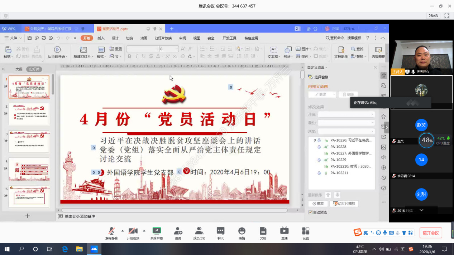The width and height of the screenshot is (454, 255).
Task: Open the 文件 menu dropdown
Action: [13, 38]
